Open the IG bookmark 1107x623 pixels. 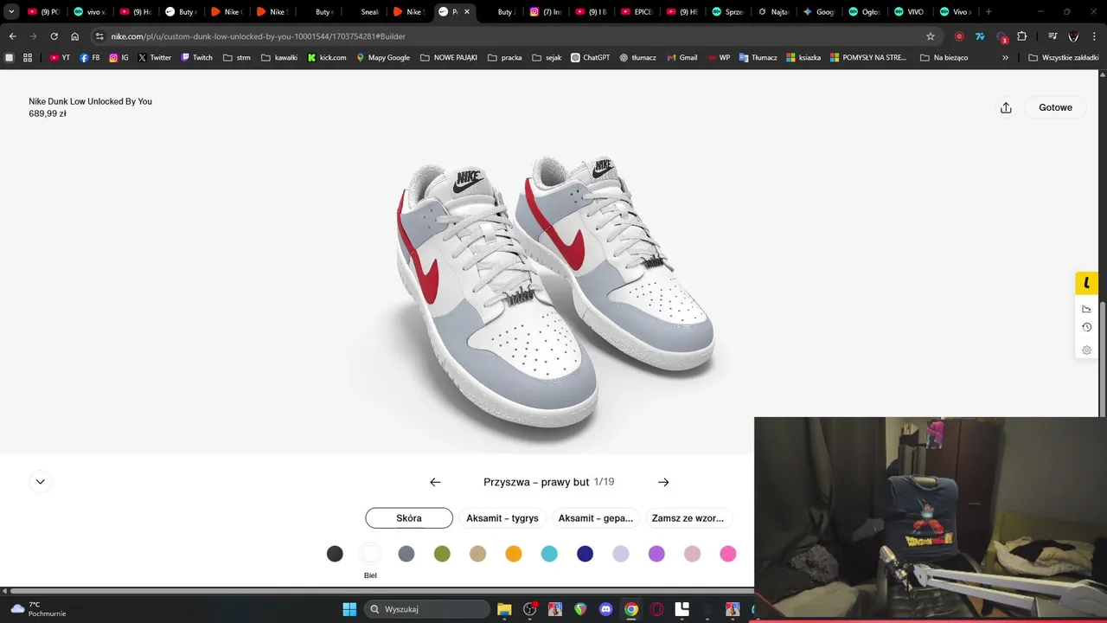point(119,58)
